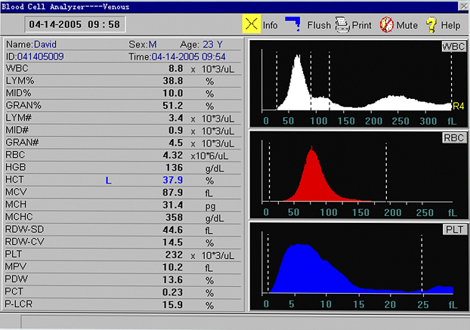The height and width of the screenshot is (330, 470).
Task: Open Help via question mark icon
Action: pos(431,24)
